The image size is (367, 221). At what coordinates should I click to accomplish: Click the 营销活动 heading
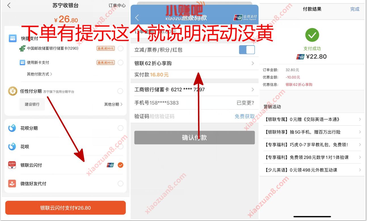272,107
